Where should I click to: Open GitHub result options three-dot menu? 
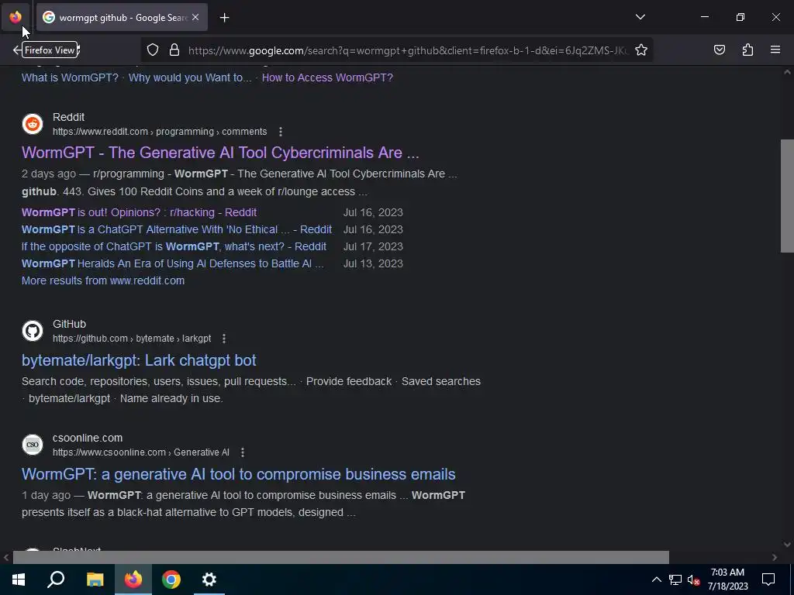[224, 339]
